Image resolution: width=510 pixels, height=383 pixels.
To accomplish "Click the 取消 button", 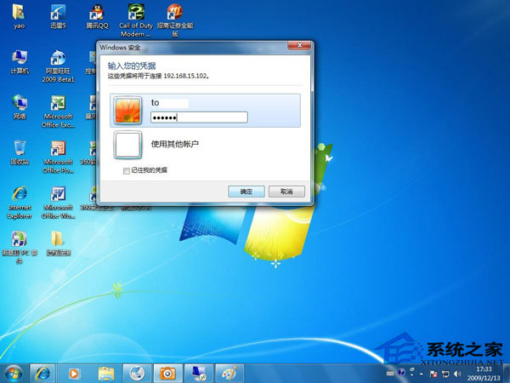I will click(286, 191).
